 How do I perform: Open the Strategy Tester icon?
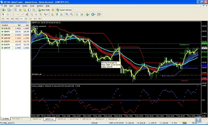coord(34,10)
